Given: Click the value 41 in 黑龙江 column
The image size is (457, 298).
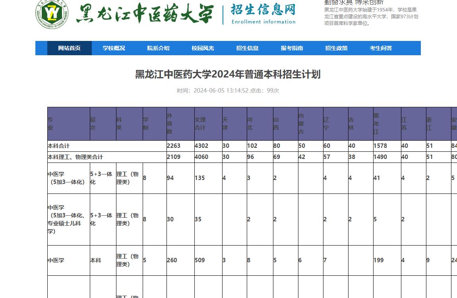Looking at the screenshot, I should [x=377, y=178].
